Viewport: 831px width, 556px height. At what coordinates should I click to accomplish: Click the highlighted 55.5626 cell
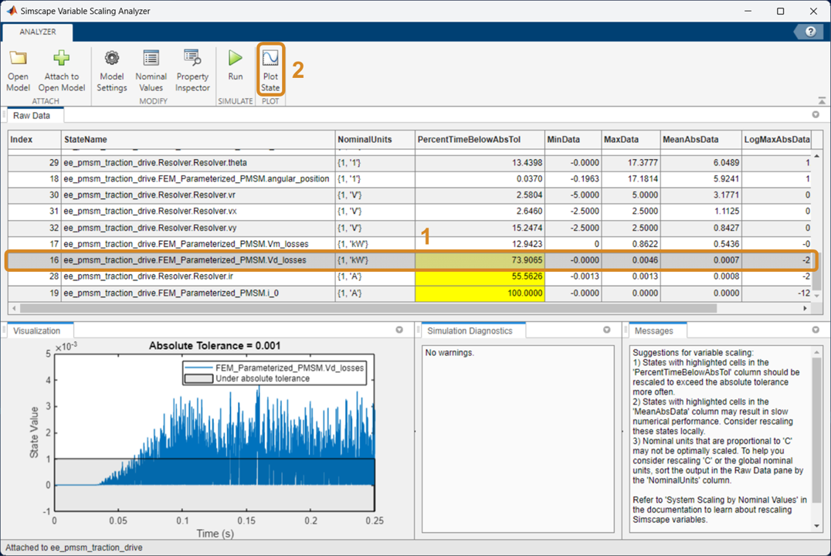[480, 276]
